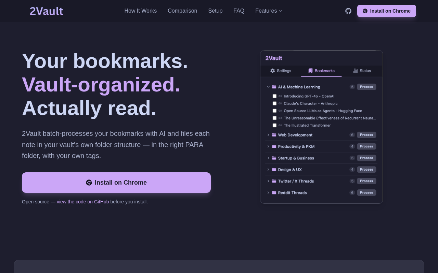Process the AI & Machine Learning folder
This screenshot has width=438, height=273.
click(366, 87)
